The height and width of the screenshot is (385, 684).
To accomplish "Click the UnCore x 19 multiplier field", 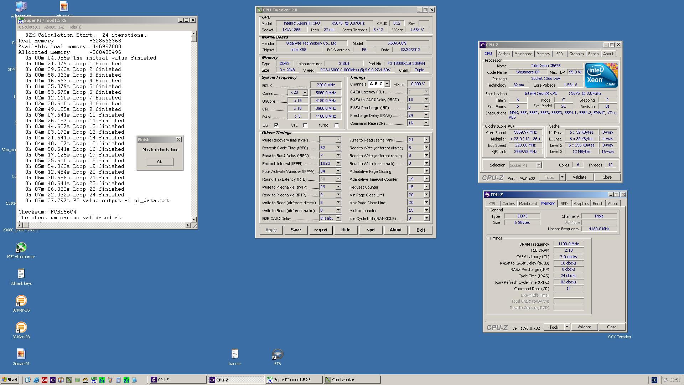I will pyautogui.click(x=297, y=101).
